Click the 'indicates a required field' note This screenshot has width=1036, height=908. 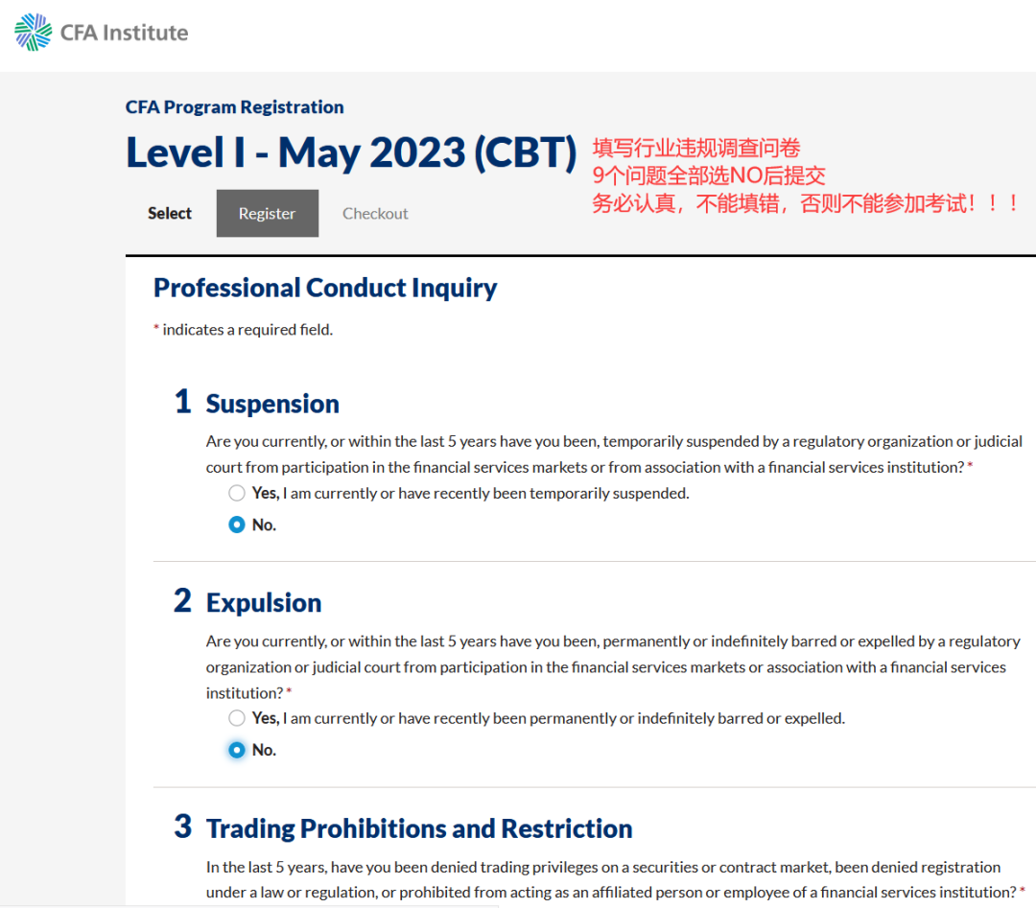(x=243, y=330)
